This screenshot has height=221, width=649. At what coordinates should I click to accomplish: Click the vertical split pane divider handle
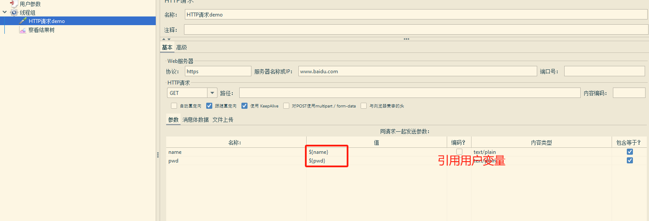click(157, 155)
